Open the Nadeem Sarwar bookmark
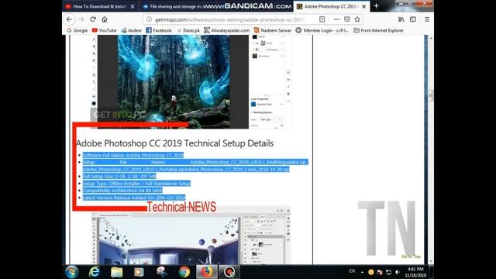 coord(272,30)
